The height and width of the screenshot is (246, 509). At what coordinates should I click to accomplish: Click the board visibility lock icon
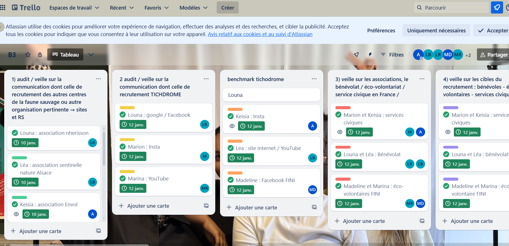click(x=40, y=55)
